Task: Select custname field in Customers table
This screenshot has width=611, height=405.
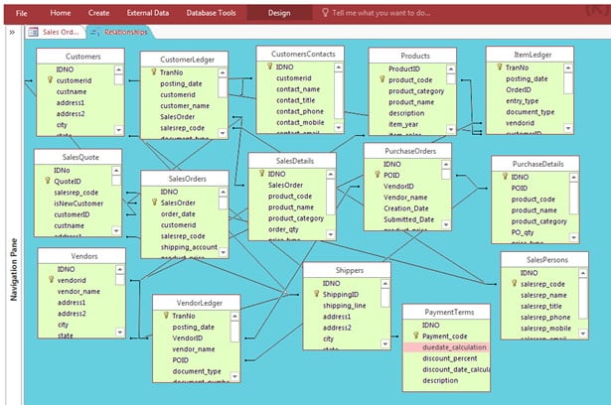Action: coord(72,92)
